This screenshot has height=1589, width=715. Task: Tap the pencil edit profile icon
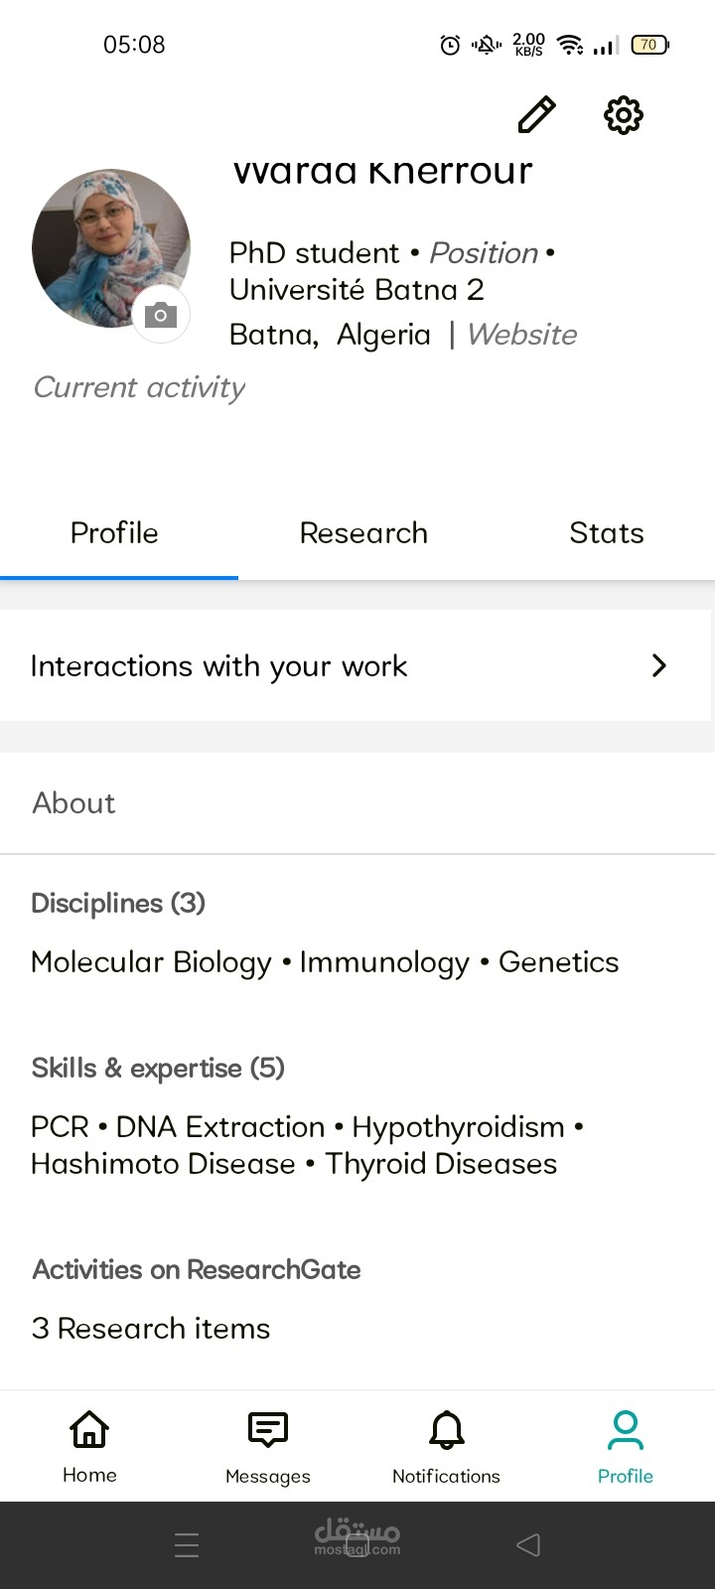click(536, 115)
